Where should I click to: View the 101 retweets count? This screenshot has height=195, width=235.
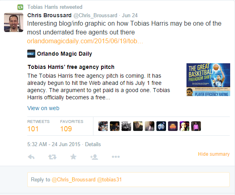click(x=33, y=129)
